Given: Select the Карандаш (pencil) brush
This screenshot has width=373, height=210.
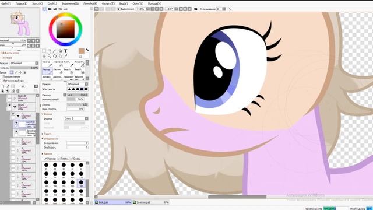Looking at the screenshot, I should (47, 64).
